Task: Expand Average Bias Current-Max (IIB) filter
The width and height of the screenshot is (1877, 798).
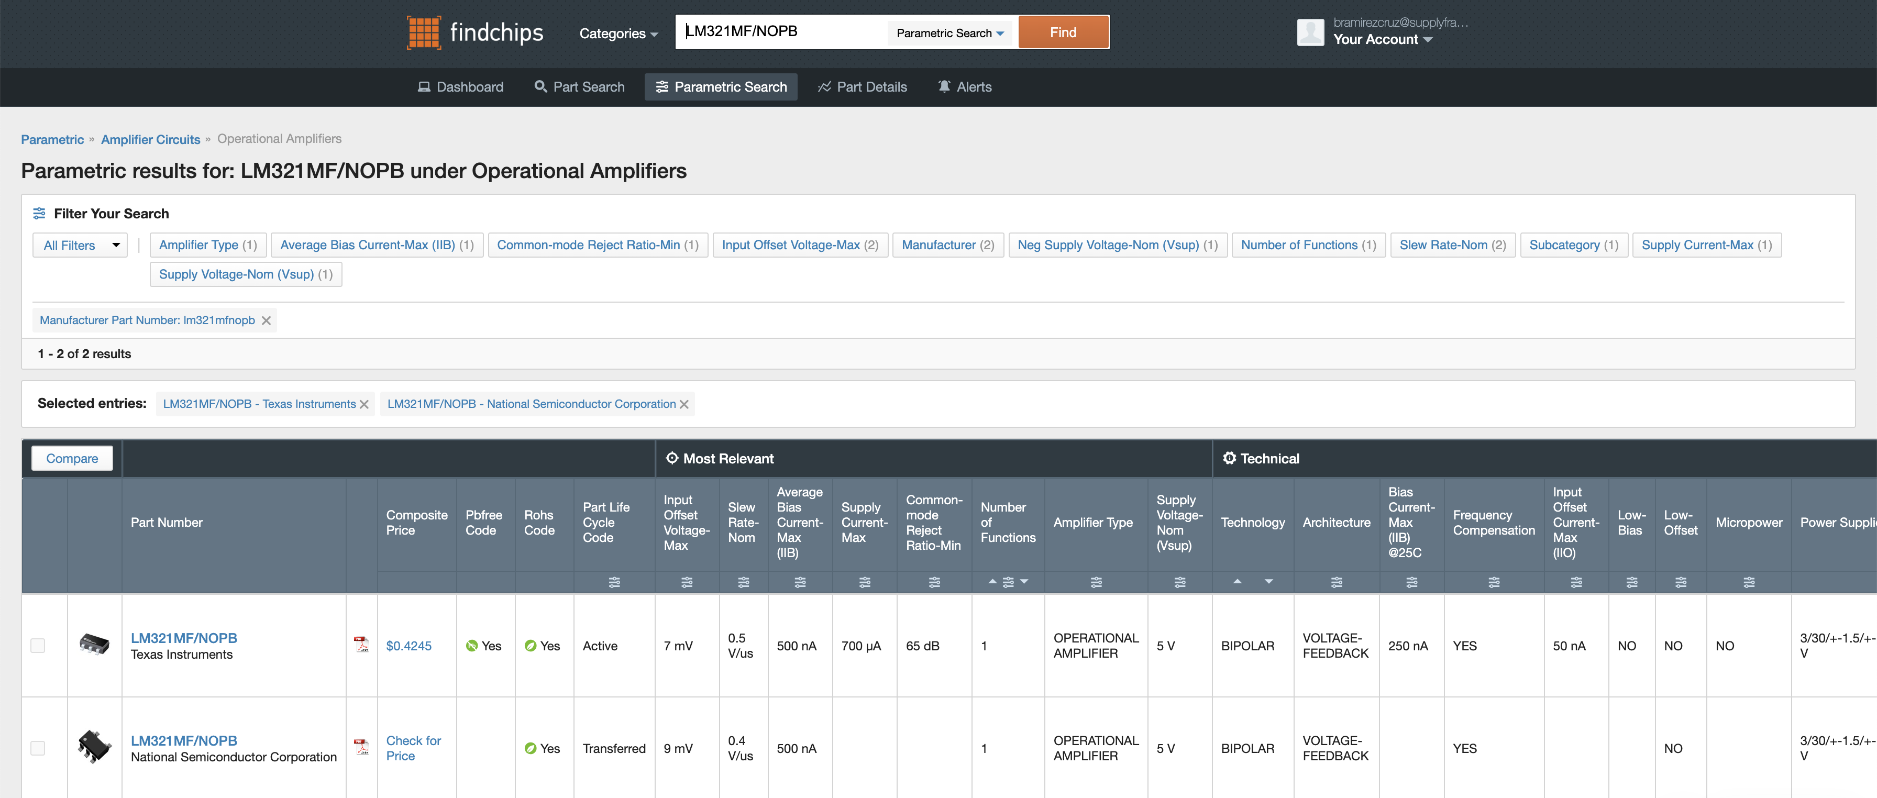Action: pyautogui.click(x=377, y=245)
